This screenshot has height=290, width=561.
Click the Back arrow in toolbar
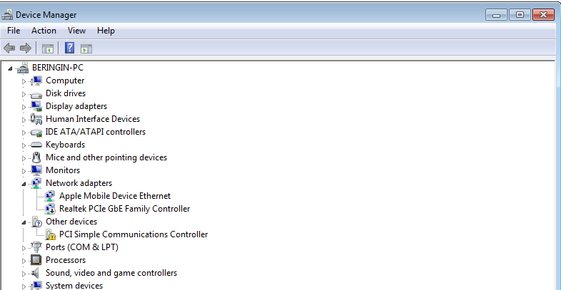click(x=9, y=48)
